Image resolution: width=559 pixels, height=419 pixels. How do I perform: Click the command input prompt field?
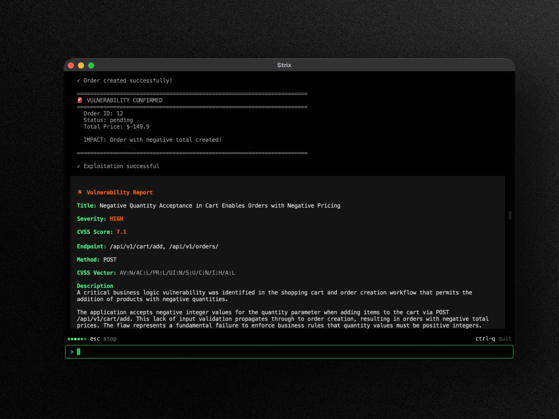[290, 352]
